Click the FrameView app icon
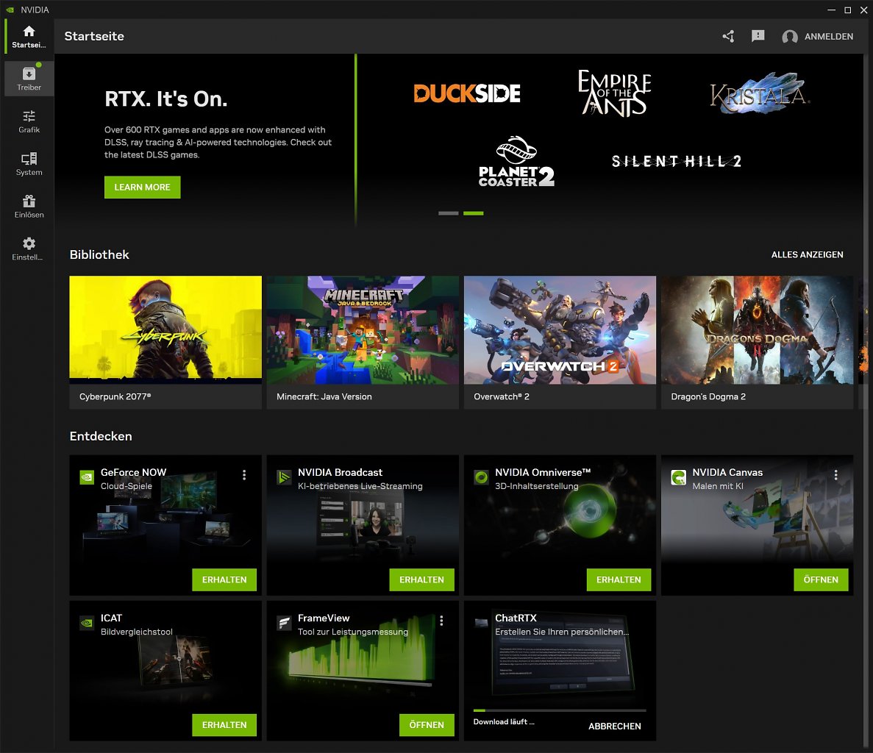The image size is (873, 753). pos(284,623)
